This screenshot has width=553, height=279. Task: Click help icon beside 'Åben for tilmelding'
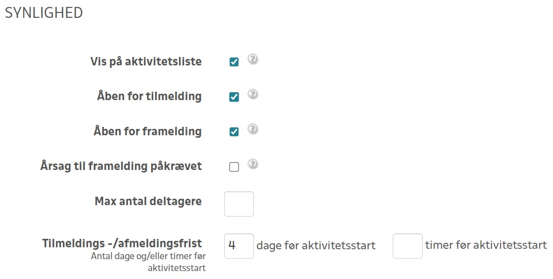[x=252, y=94]
